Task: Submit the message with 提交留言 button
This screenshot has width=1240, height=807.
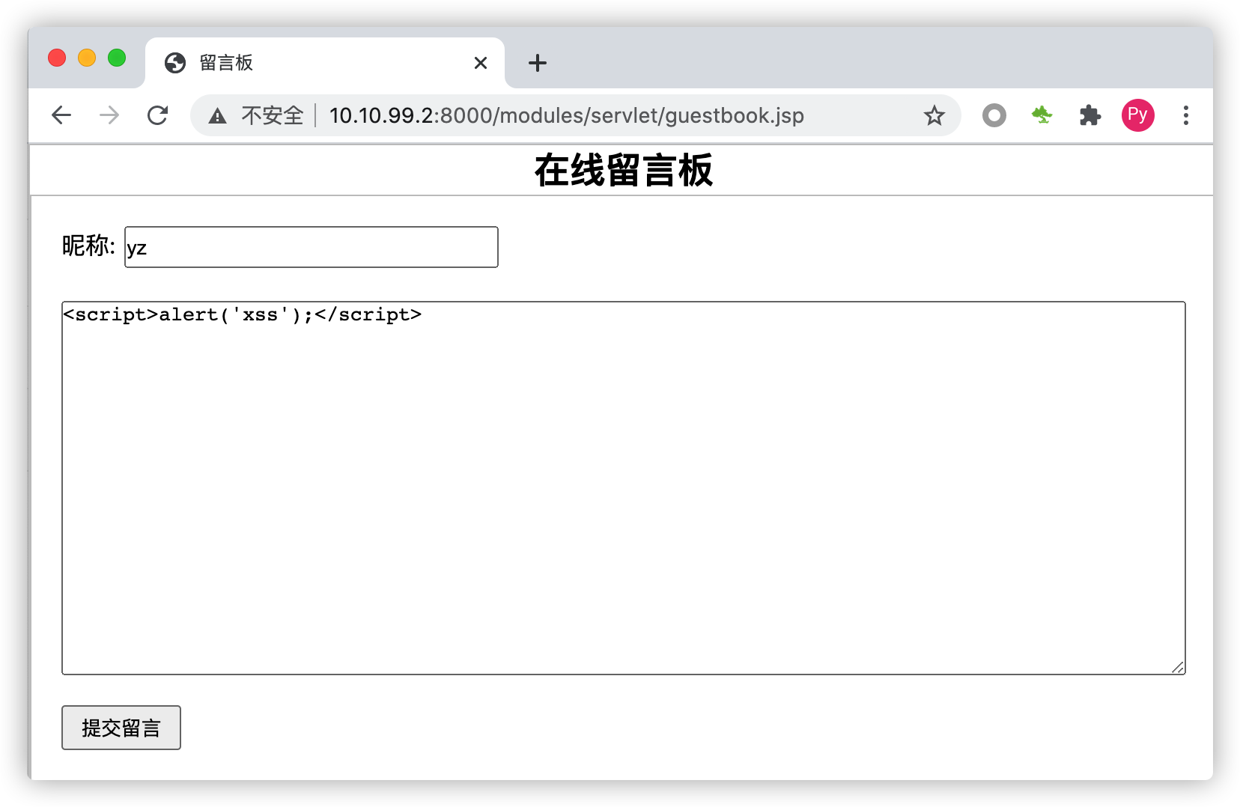Action: point(121,728)
